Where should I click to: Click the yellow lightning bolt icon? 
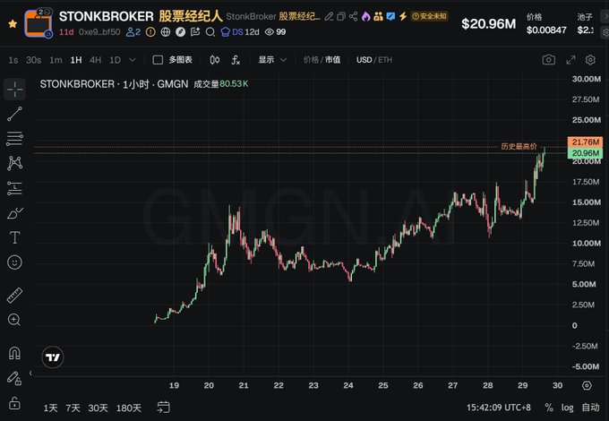pyautogui.click(x=403, y=16)
